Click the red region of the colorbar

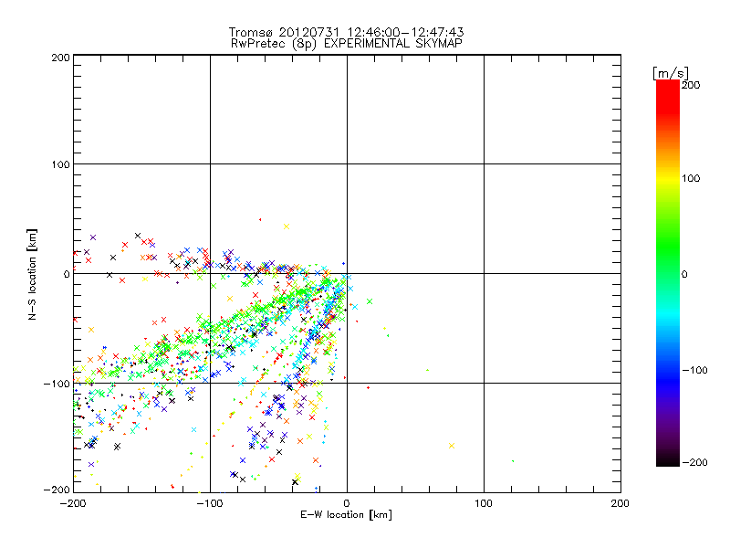pyautogui.click(x=668, y=98)
